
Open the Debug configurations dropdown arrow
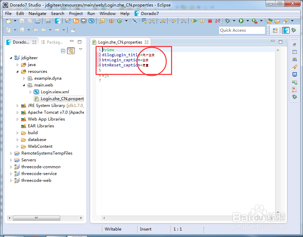tap(234, 21)
